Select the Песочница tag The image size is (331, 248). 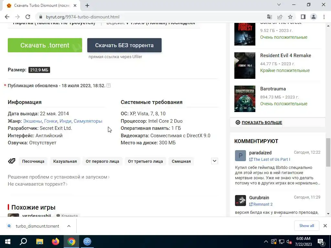[x=33, y=161]
